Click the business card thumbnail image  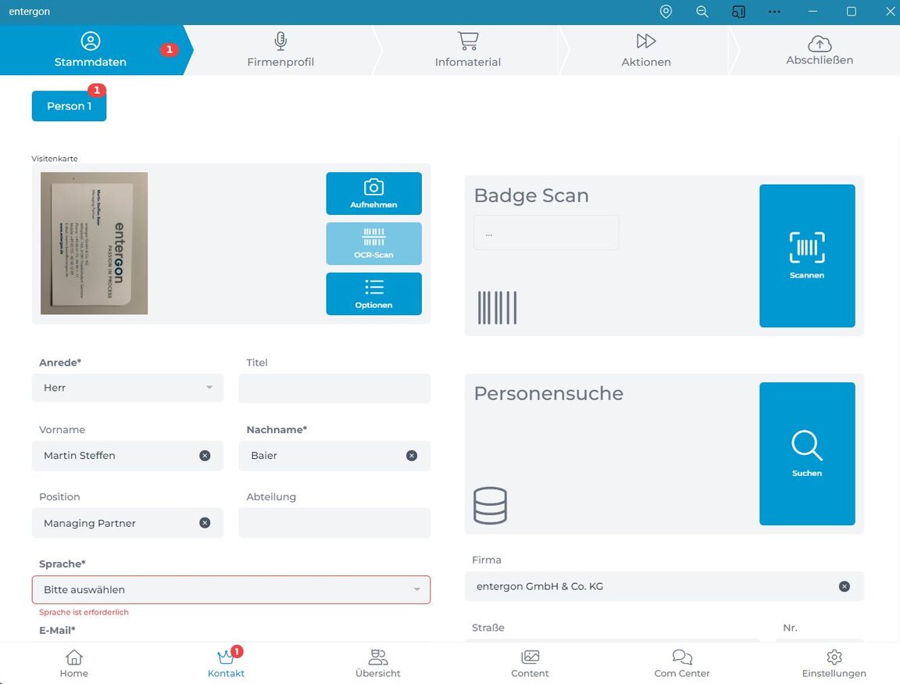click(x=95, y=243)
